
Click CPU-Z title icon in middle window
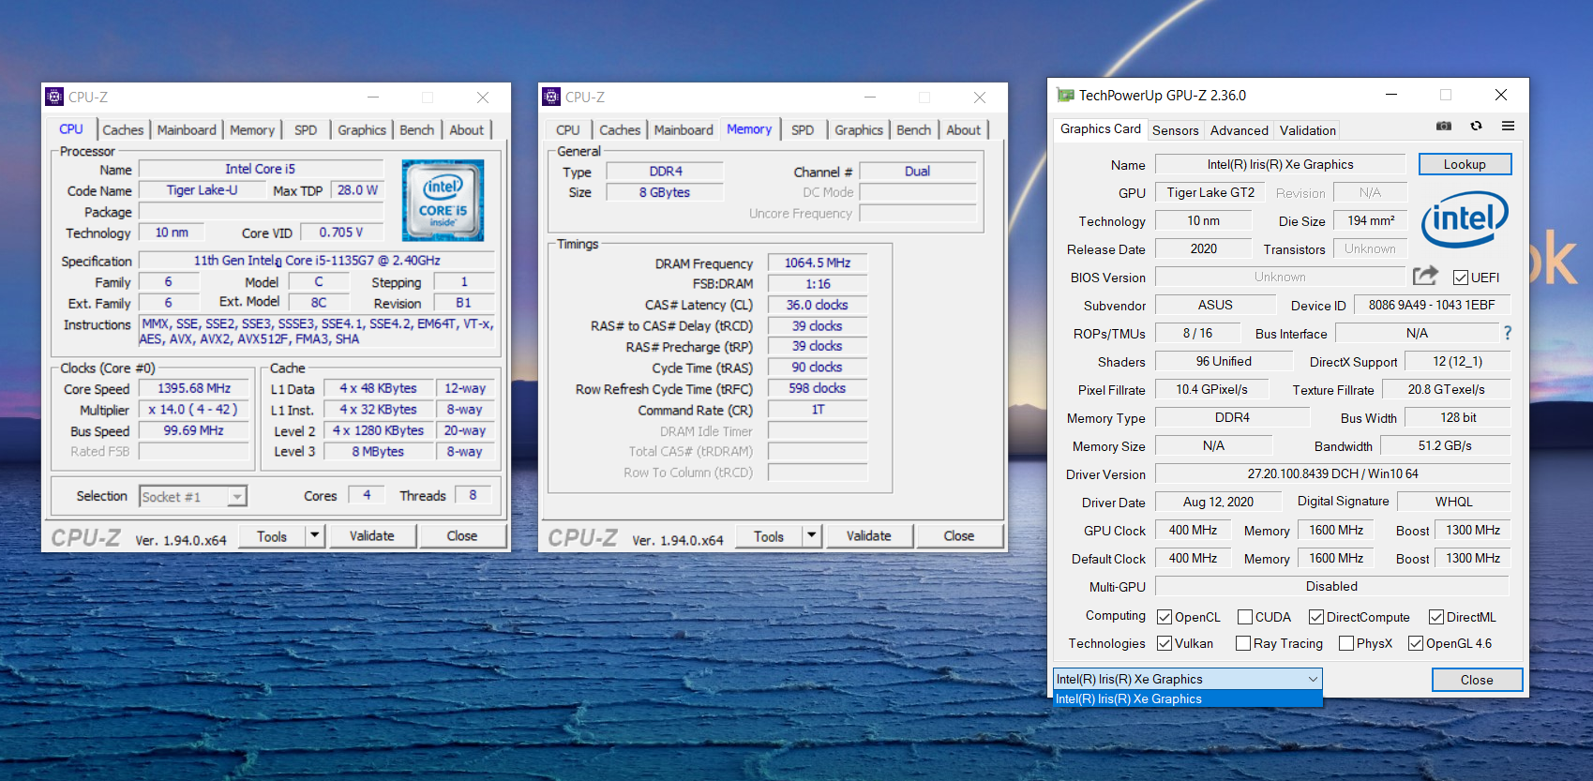tap(551, 97)
